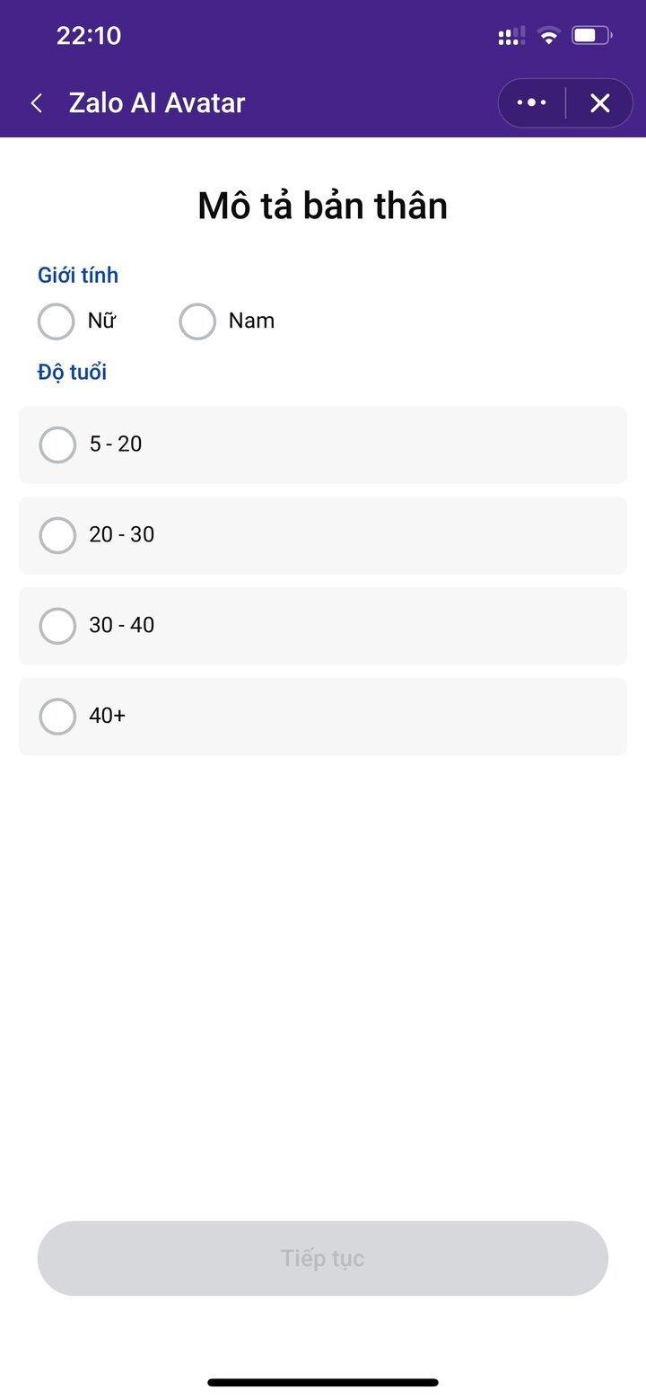The width and height of the screenshot is (646, 1399).
Task: Tap the Giới tính section label
Action: 78,276
